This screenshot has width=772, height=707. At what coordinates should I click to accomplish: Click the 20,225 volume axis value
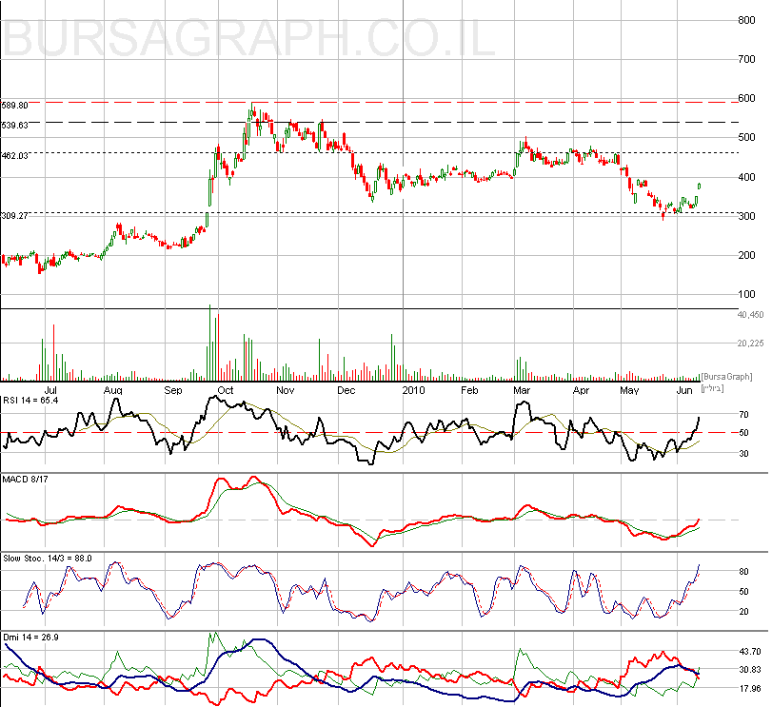[x=750, y=344]
